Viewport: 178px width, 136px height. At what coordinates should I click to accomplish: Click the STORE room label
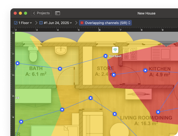click(105, 69)
